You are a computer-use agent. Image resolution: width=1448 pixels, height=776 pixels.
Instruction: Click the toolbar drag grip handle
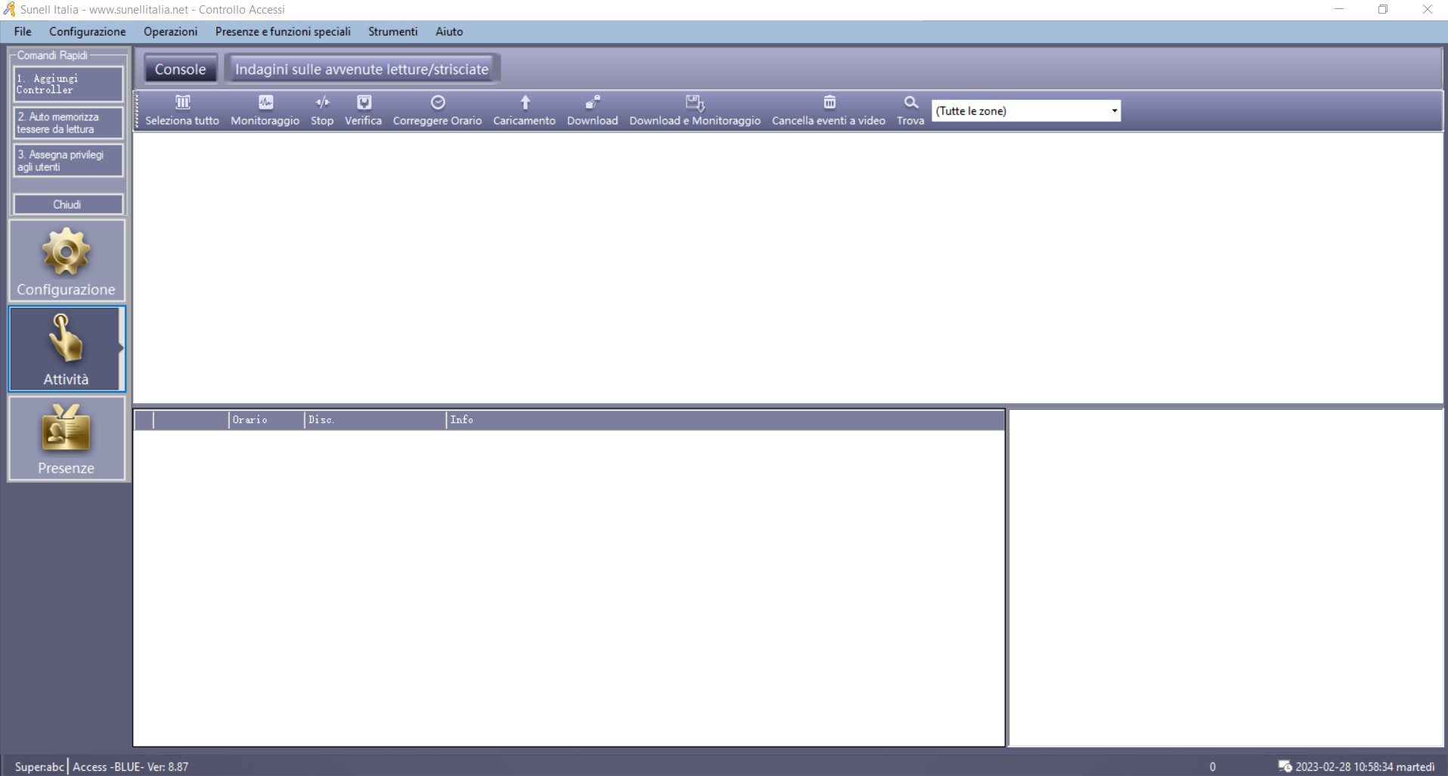tap(137, 111)
